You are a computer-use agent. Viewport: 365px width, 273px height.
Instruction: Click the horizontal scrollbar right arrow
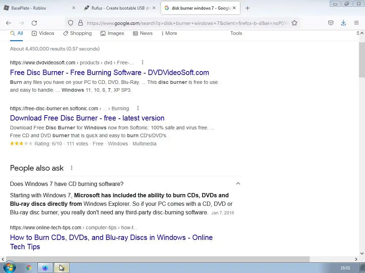point(356,259)
